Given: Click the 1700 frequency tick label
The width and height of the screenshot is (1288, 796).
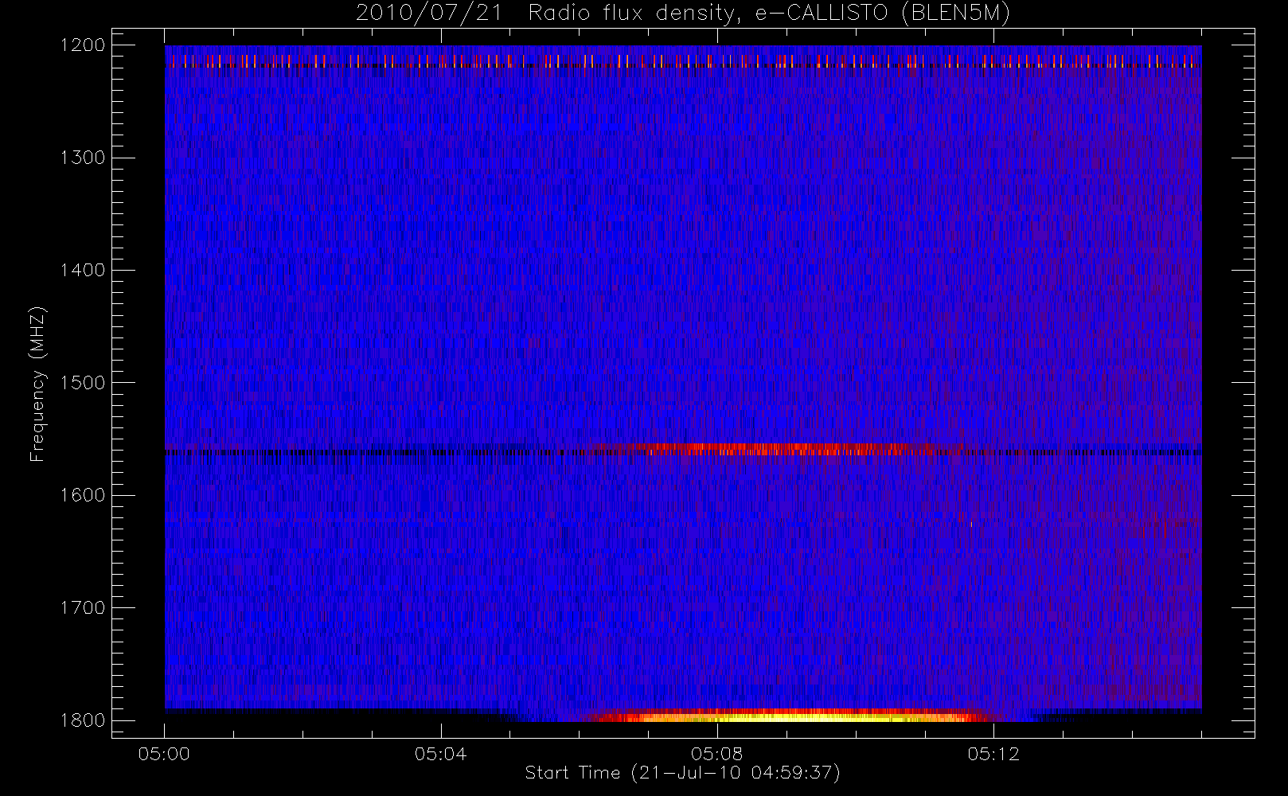Looking at the screenshot, I should click(x=83, y=608).
